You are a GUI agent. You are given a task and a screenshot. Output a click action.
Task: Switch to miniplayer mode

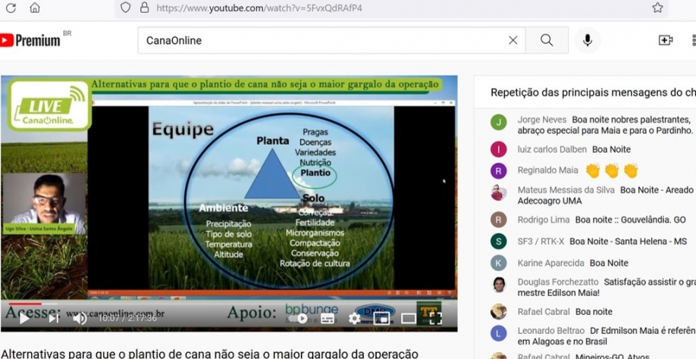click(381, 319)
